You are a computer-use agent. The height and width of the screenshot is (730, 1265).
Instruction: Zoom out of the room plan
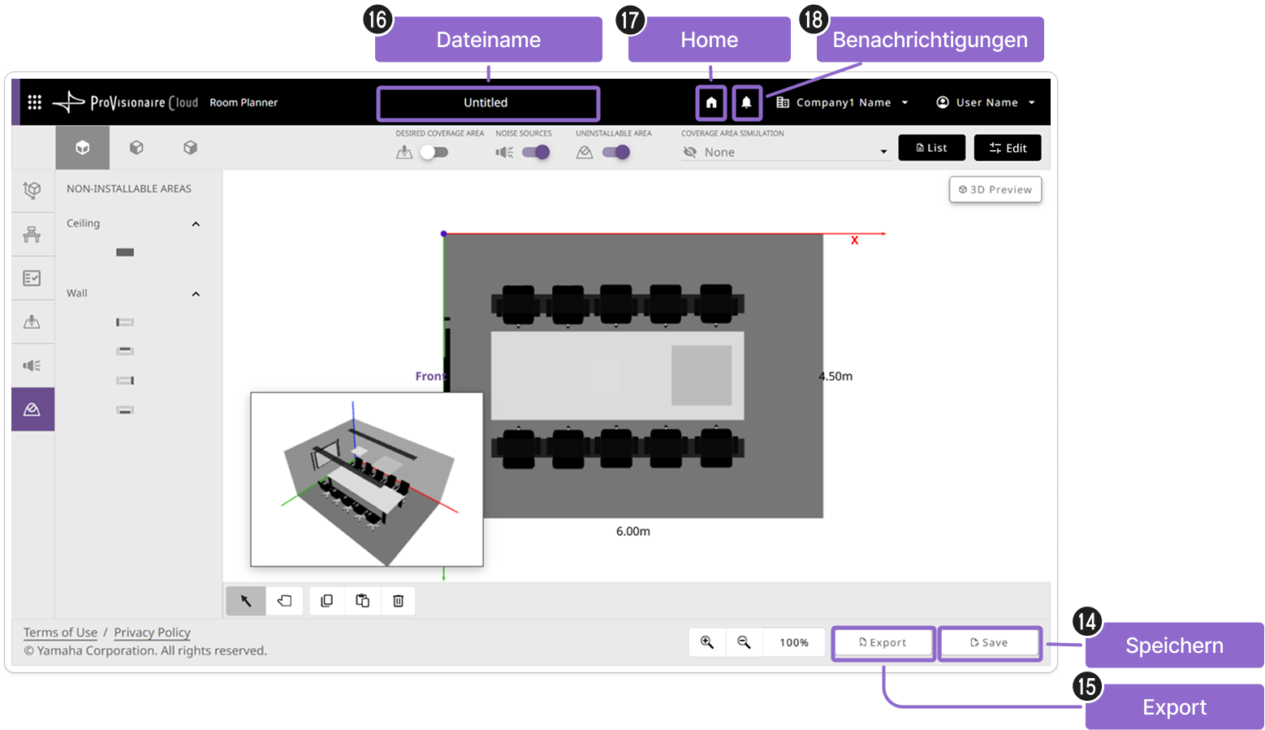744,642
